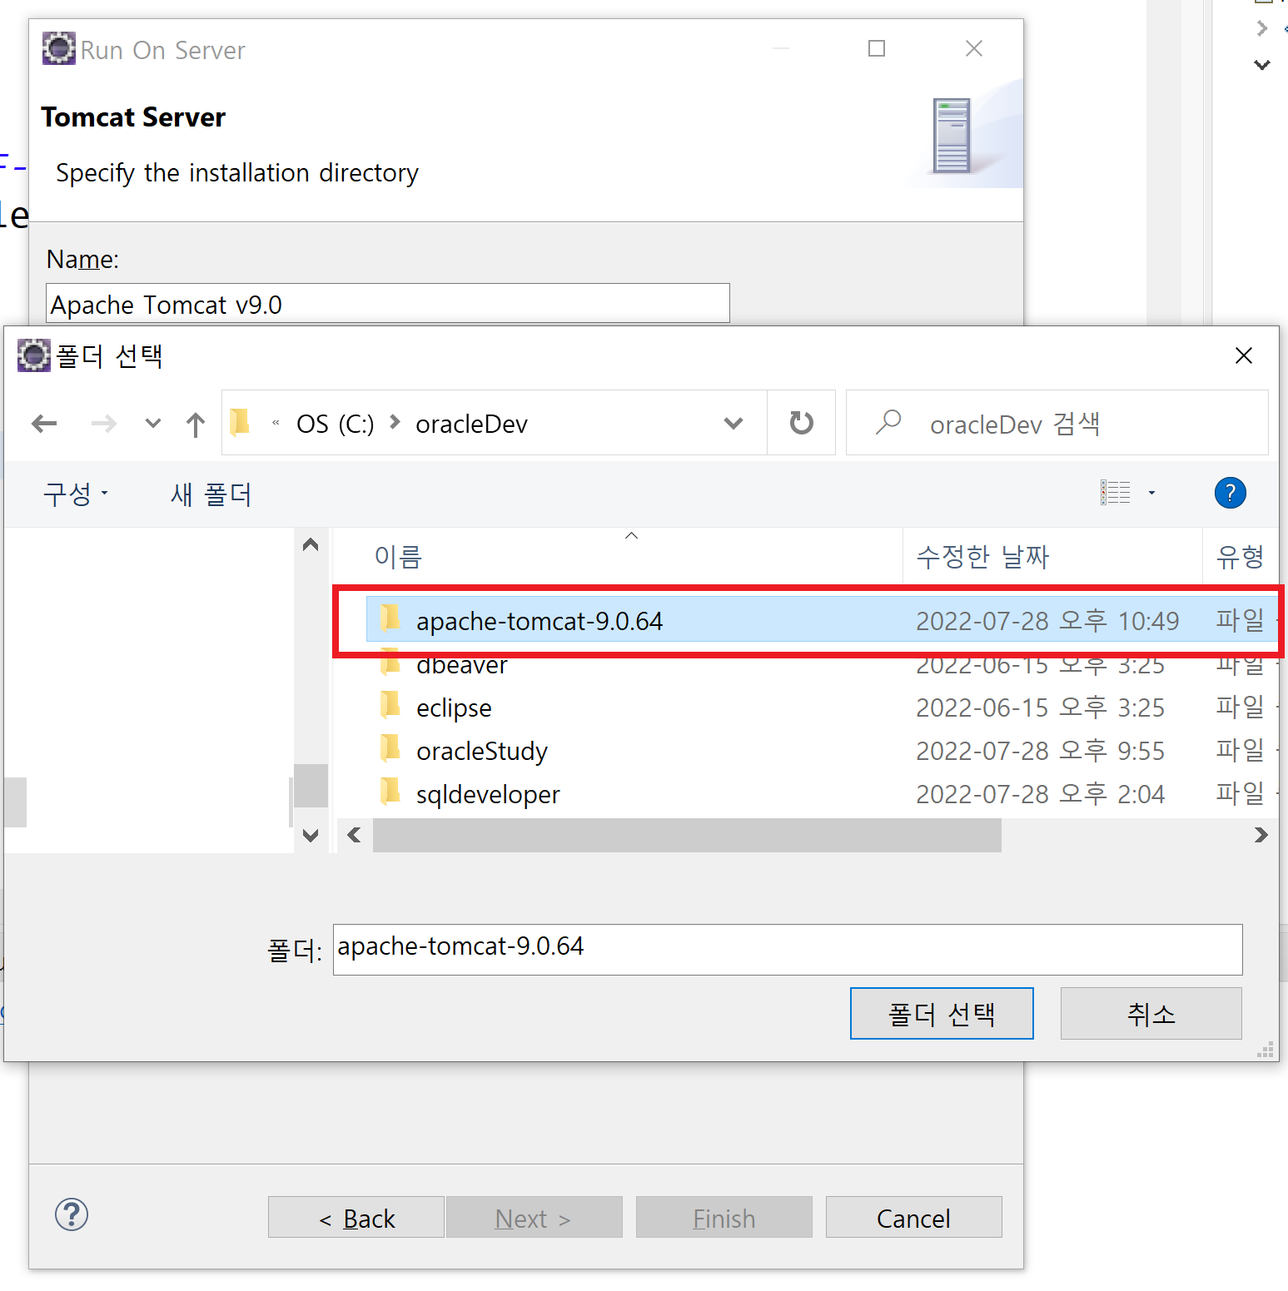Screen dimensions: 1288x1291
Task: Open recent locations dropdown arrow
Action: (152, 424)
